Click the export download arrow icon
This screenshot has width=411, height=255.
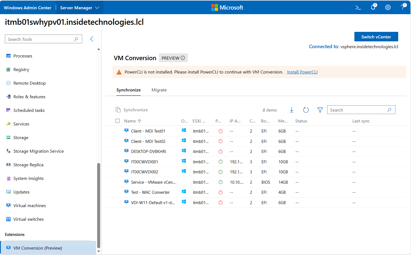click(292, 110)
